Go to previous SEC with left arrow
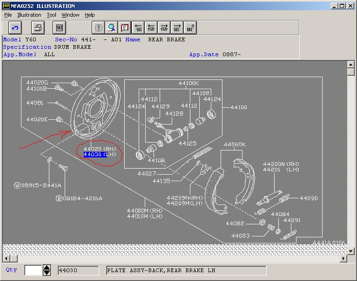This screenshot has height=281, width=357. tap(138, 28)
